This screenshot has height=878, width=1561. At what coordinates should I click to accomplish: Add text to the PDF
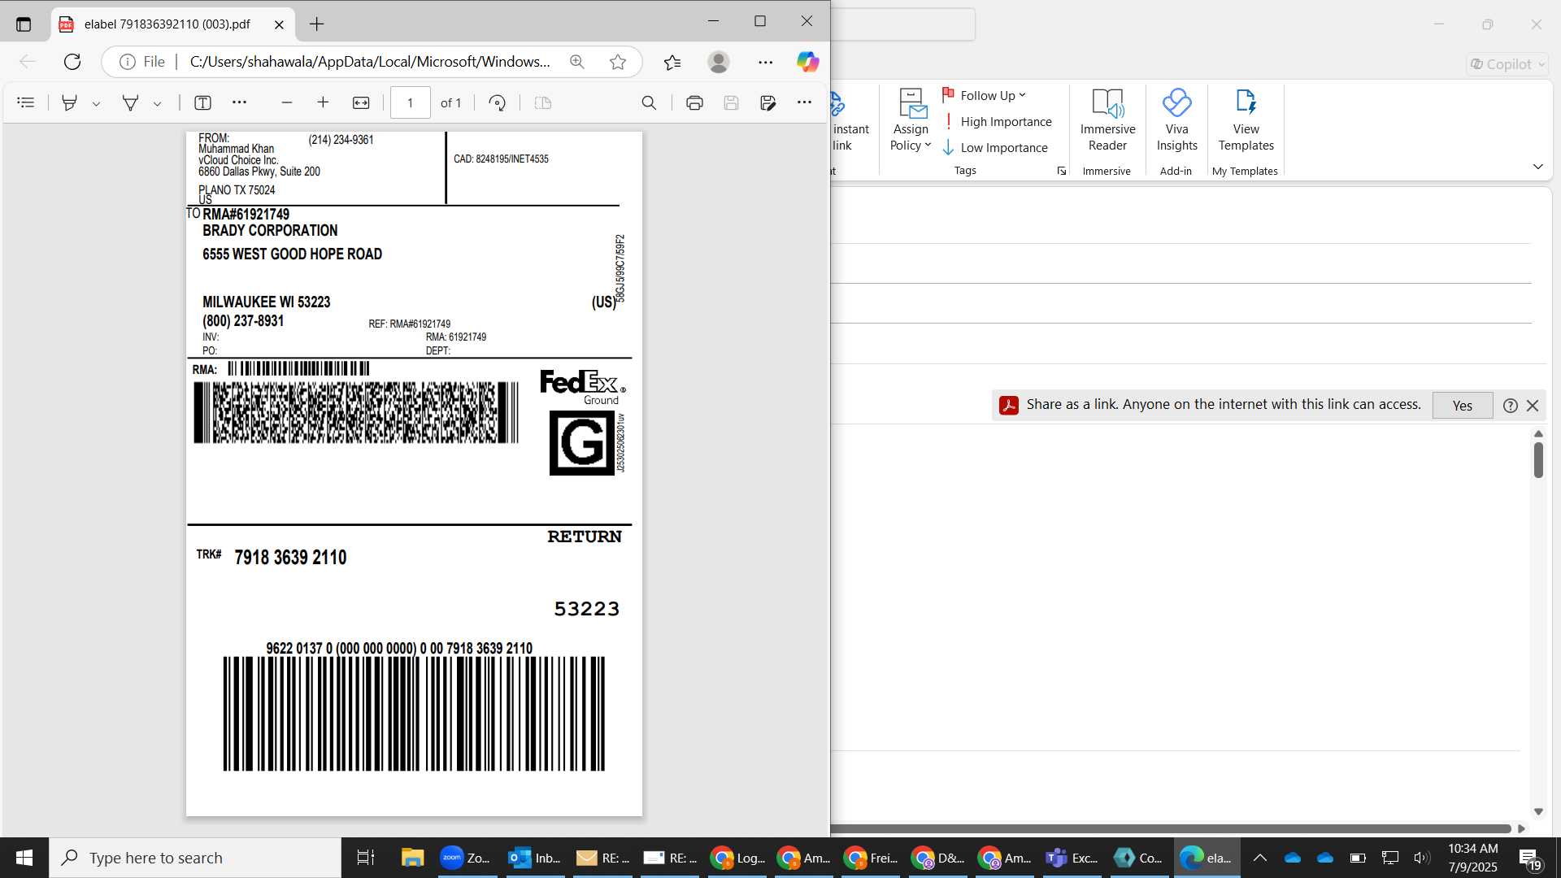pyautogui.click(x=203, y=102)
